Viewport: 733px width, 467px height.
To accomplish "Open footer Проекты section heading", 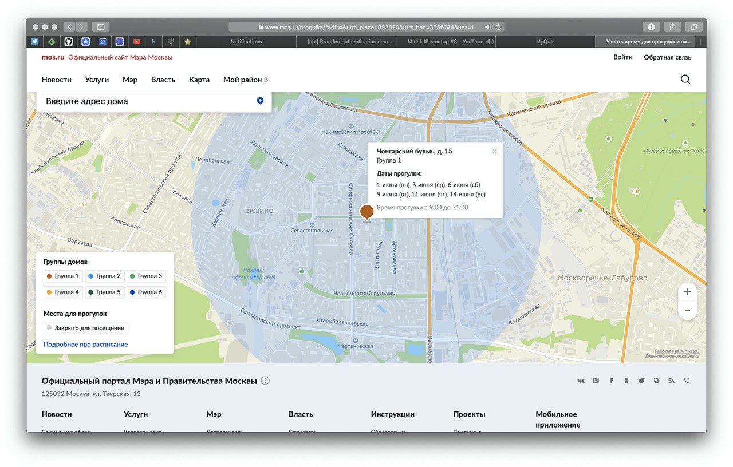I will point(470,414).
